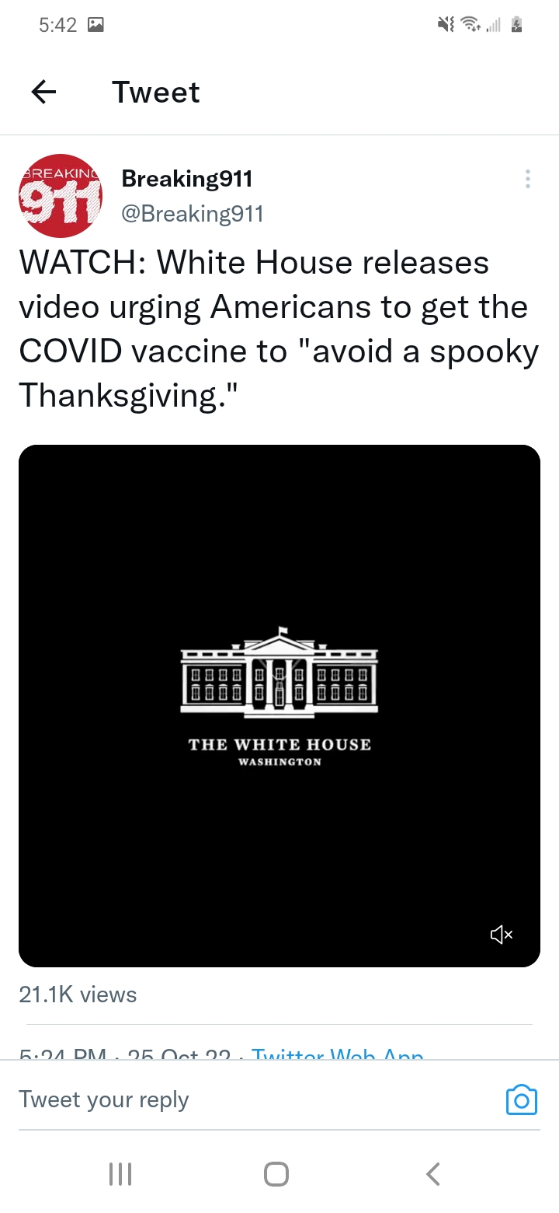Open Android recent apps button
The height and width of the screenshot is (1213, 559).
[x=120, y=1173]
